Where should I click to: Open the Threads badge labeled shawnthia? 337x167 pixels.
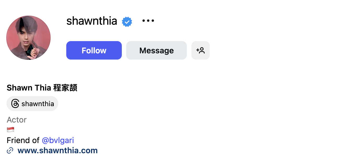pos(32,104)
